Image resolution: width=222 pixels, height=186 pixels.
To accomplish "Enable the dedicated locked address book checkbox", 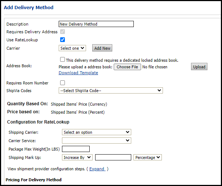I will [62, 60].
